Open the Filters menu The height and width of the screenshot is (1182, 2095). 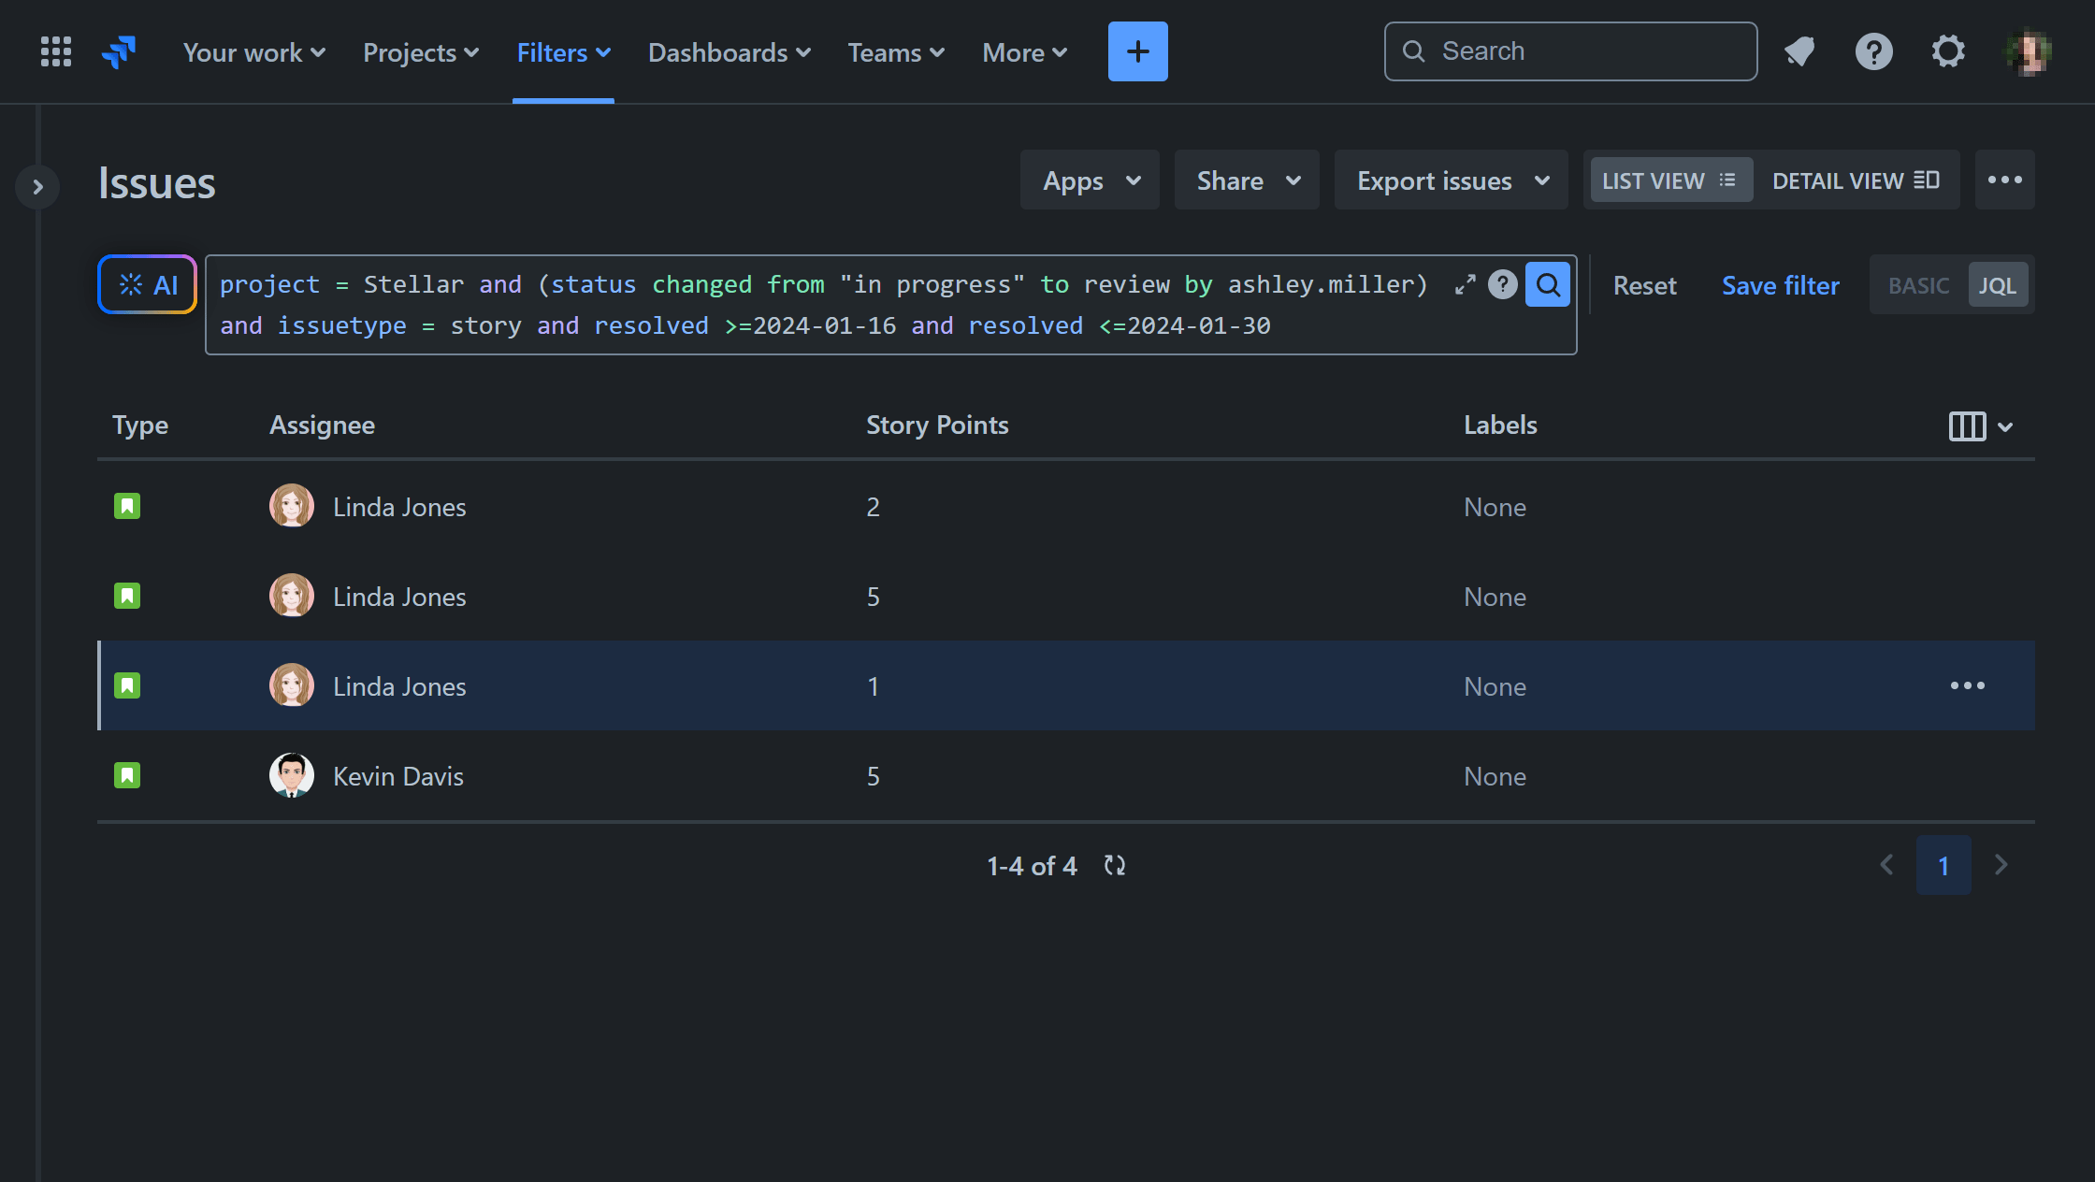(562, 52)
